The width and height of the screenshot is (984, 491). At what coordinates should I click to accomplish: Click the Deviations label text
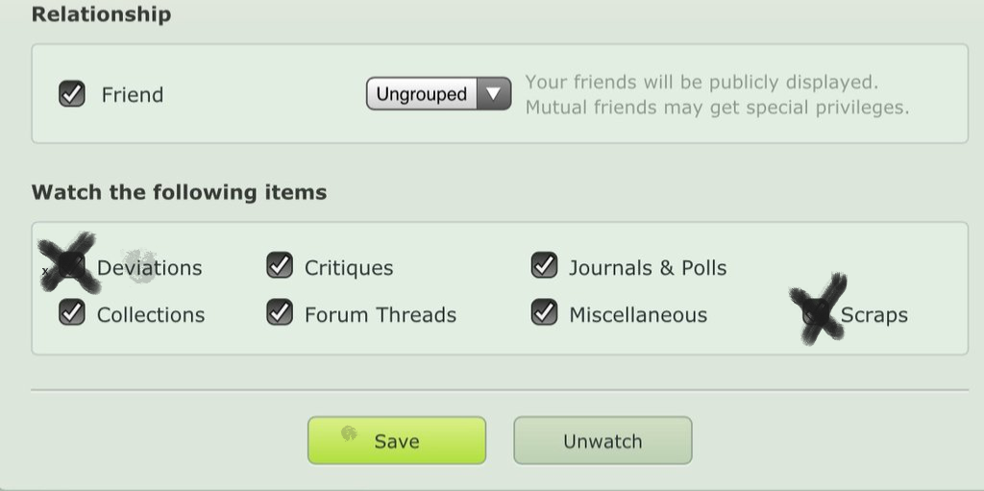click(149, 268)
